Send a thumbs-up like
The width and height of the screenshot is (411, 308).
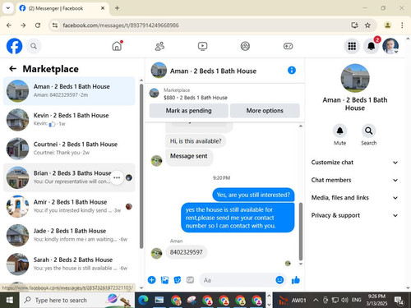(x=296, y=280)
